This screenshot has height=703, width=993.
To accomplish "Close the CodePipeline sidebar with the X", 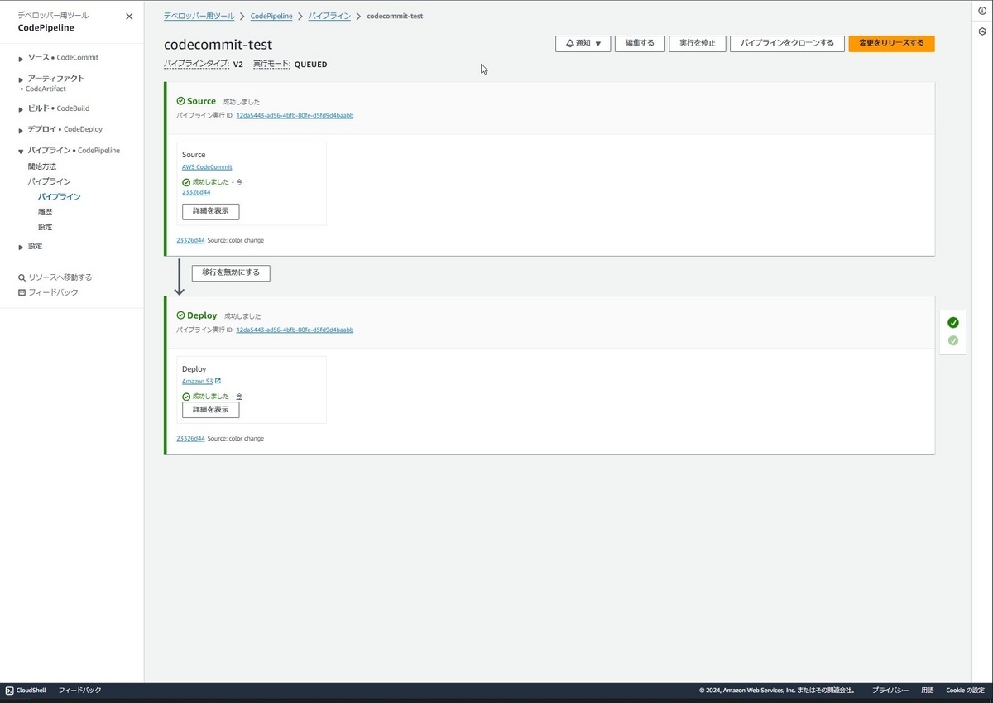I will 129,16.
